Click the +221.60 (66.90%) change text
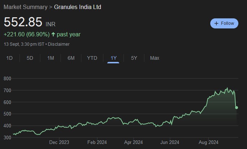Viewport: 247px width, 149px height. [x=26, y=35]
